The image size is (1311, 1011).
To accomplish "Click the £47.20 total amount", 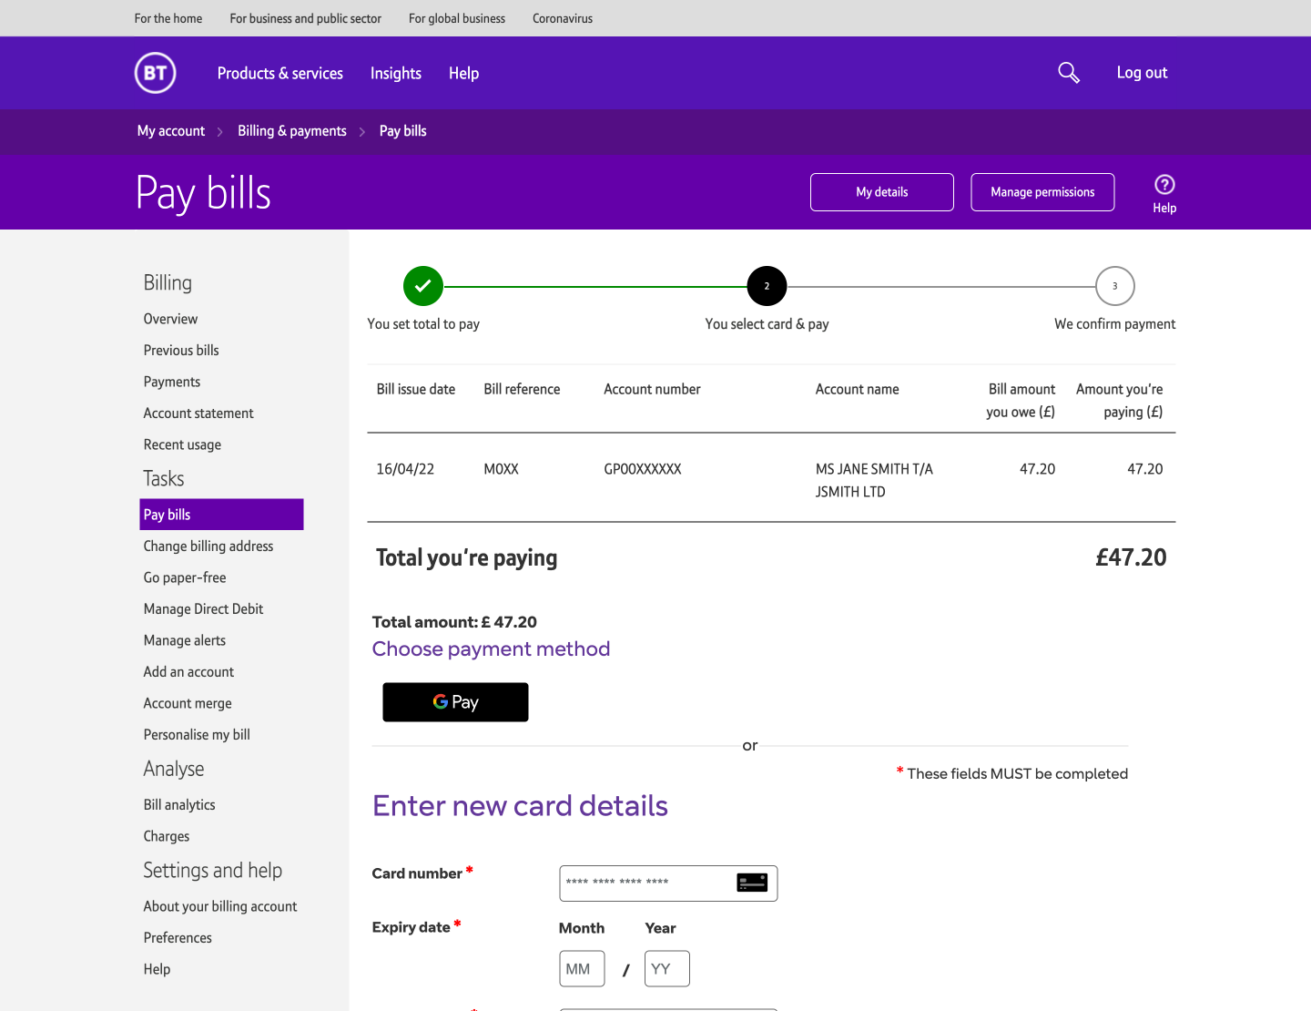I will click(1131, 557).
